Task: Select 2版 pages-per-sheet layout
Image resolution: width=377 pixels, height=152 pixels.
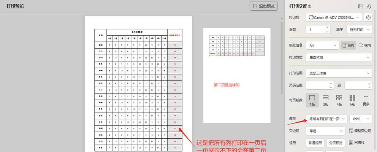Action: click(326, 100)
